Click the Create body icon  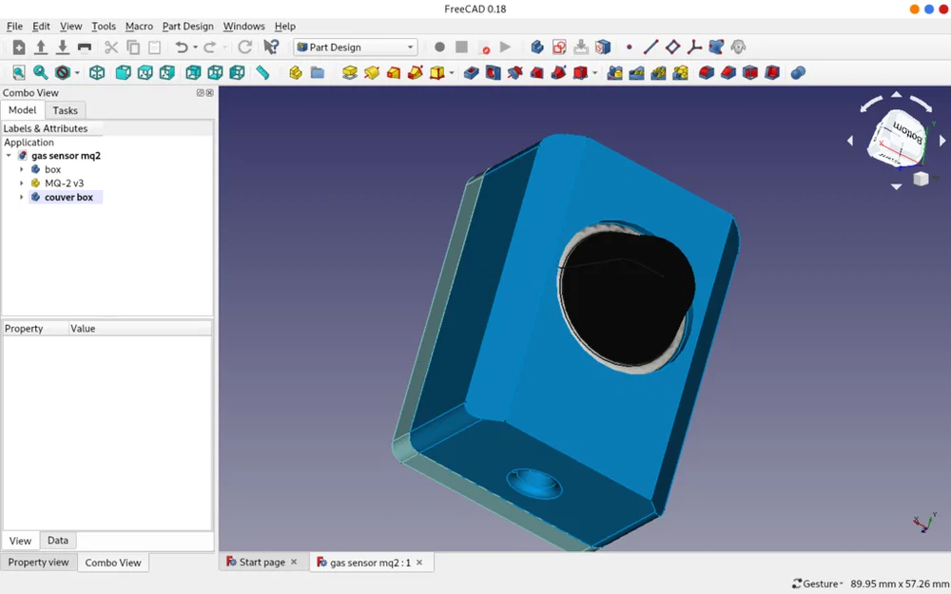pyautogui.click(x=536, y=48)
